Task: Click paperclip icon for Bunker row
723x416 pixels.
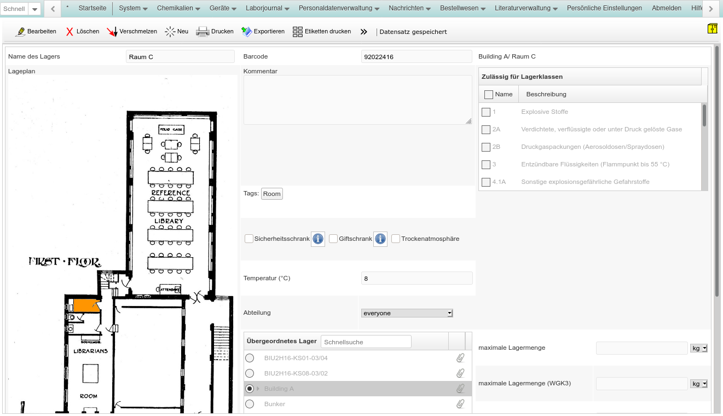Action: [460, 404]
